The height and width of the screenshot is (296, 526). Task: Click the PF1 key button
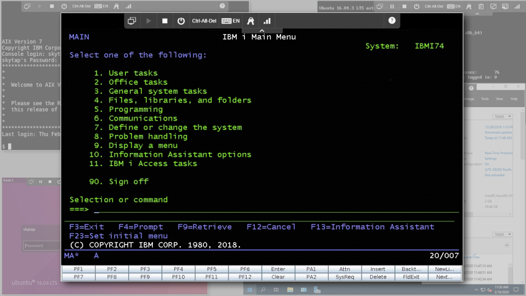click(78, 269)
